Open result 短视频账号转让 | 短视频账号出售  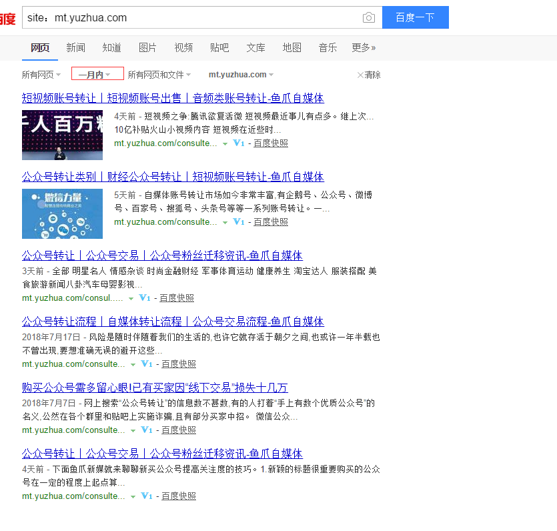(x=173, y=98)
